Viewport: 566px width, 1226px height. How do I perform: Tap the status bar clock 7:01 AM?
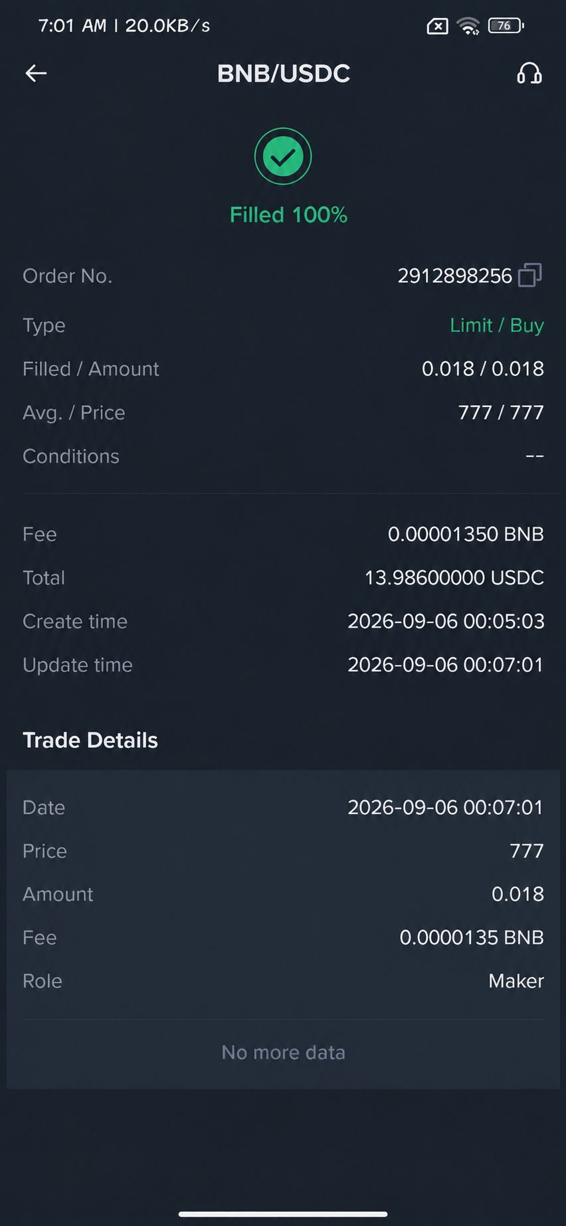[72, 26]
